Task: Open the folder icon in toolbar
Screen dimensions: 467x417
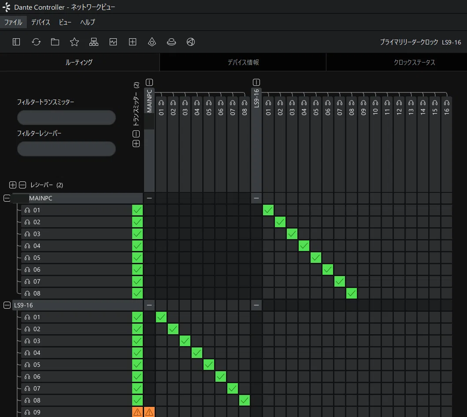Action: (x=55, y=42)
